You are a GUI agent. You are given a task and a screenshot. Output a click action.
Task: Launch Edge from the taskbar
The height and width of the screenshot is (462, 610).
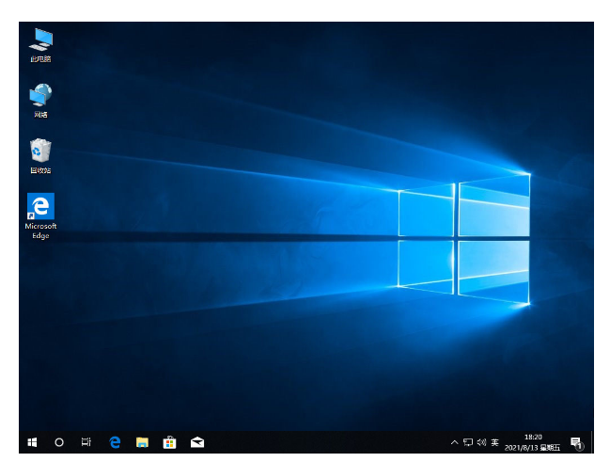[x=115, y=441]
